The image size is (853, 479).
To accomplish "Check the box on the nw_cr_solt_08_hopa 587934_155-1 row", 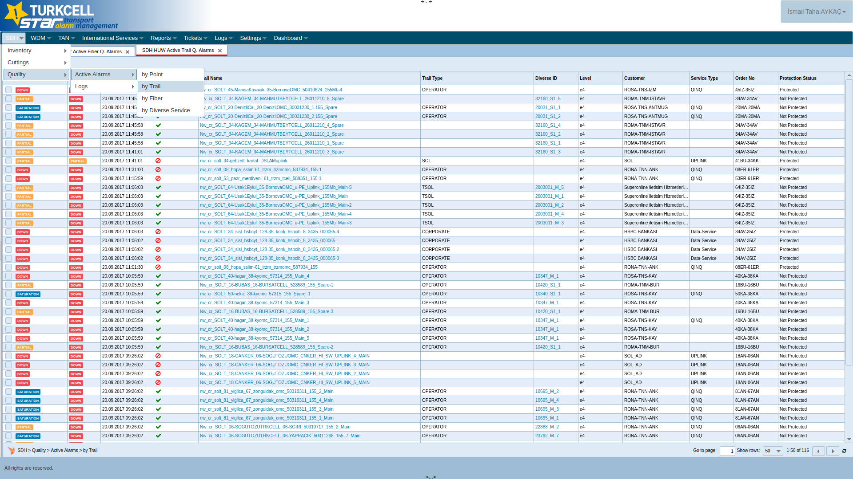I will (x=8, y=170).
